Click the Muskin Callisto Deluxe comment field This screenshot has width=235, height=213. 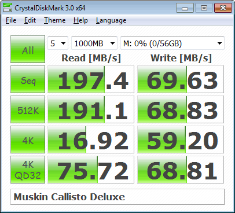pos(117,197)
